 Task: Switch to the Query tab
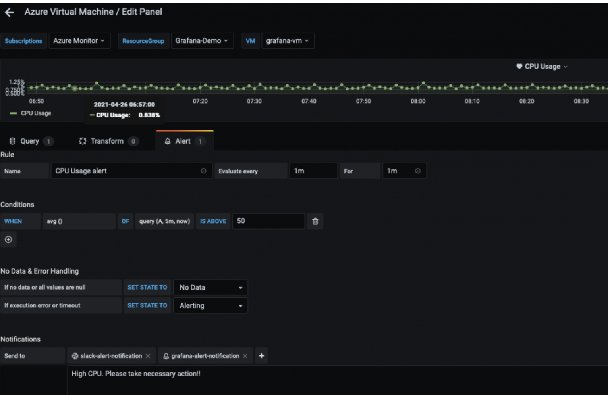31,141
